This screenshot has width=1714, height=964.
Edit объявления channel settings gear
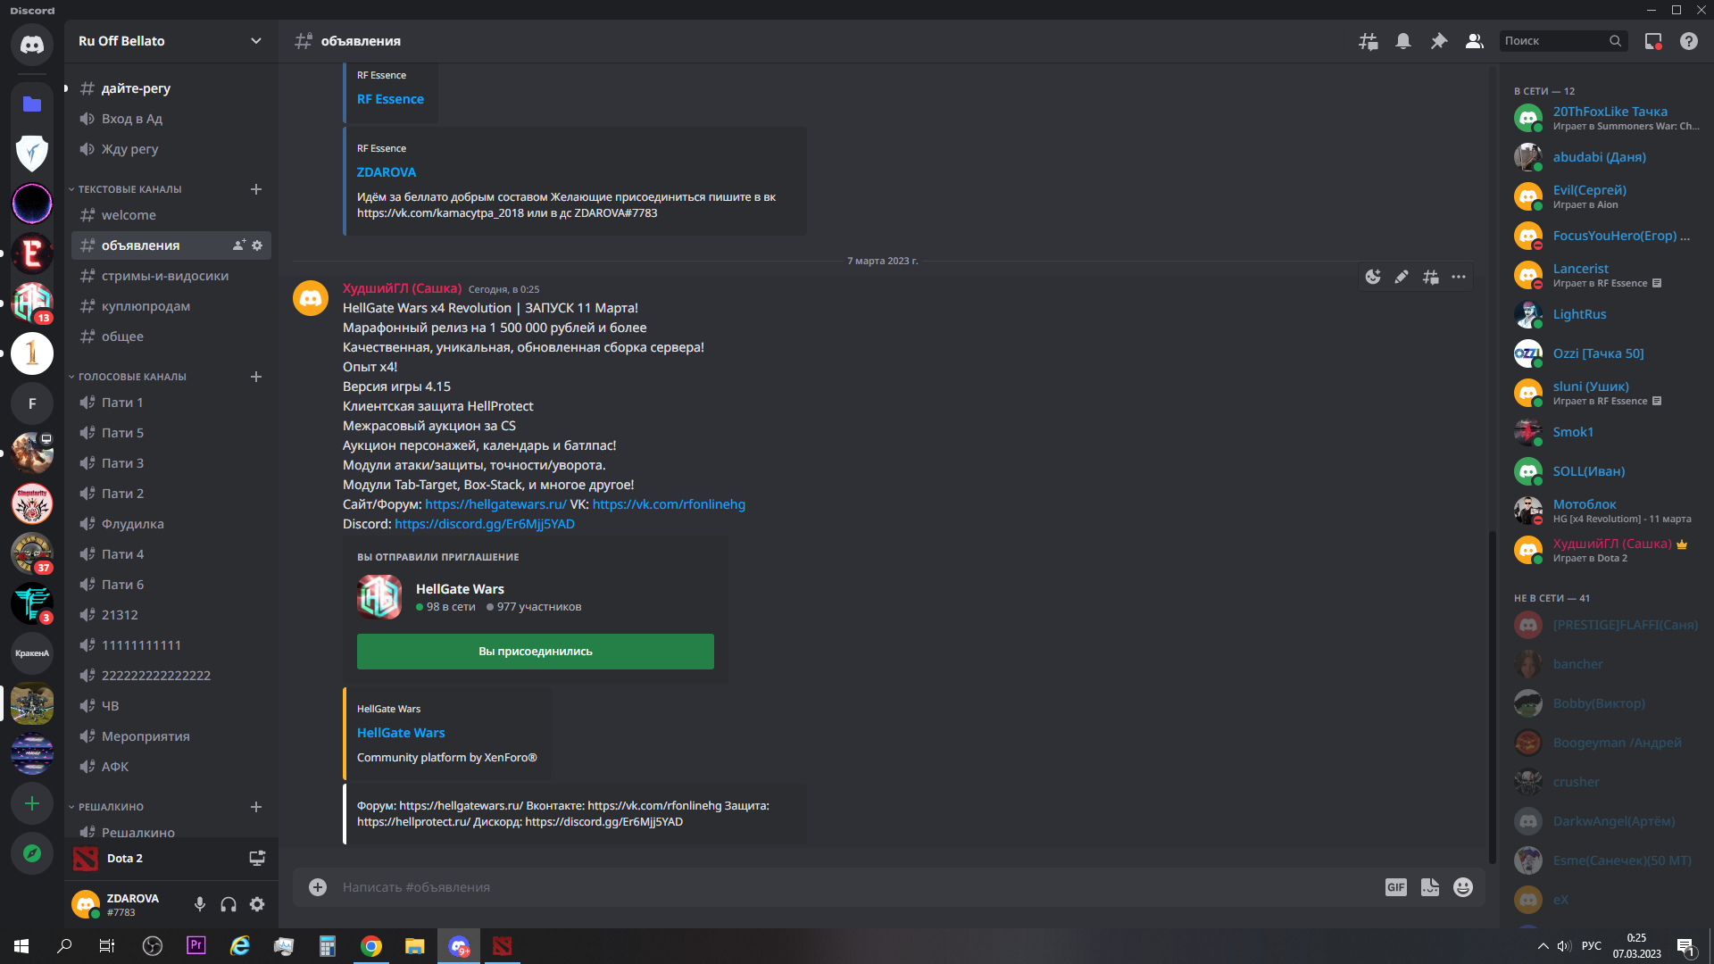tap(257, 245)
